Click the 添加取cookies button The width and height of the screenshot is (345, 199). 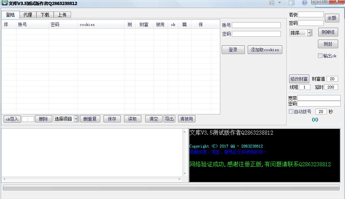click(x=265, y=50)
